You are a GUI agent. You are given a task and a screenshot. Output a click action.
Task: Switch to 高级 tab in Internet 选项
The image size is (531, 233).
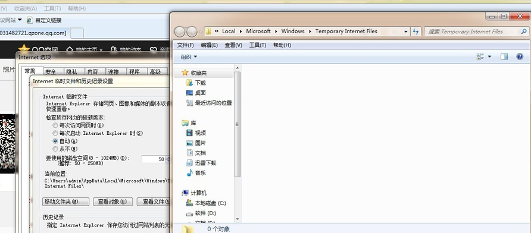[x=158, y=72]
